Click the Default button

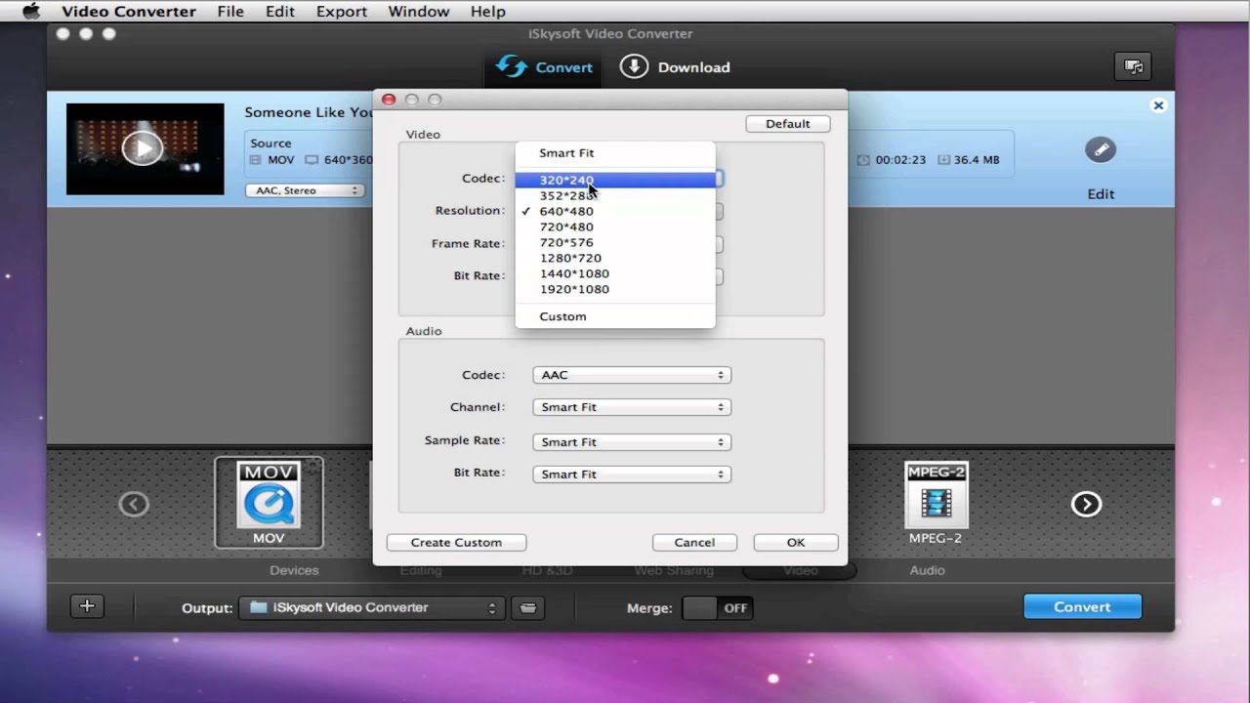(x=787, y=124)
